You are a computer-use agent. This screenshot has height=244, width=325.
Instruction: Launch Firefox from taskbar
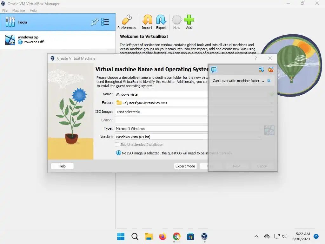pyautogui.click(x=163, y=236)
